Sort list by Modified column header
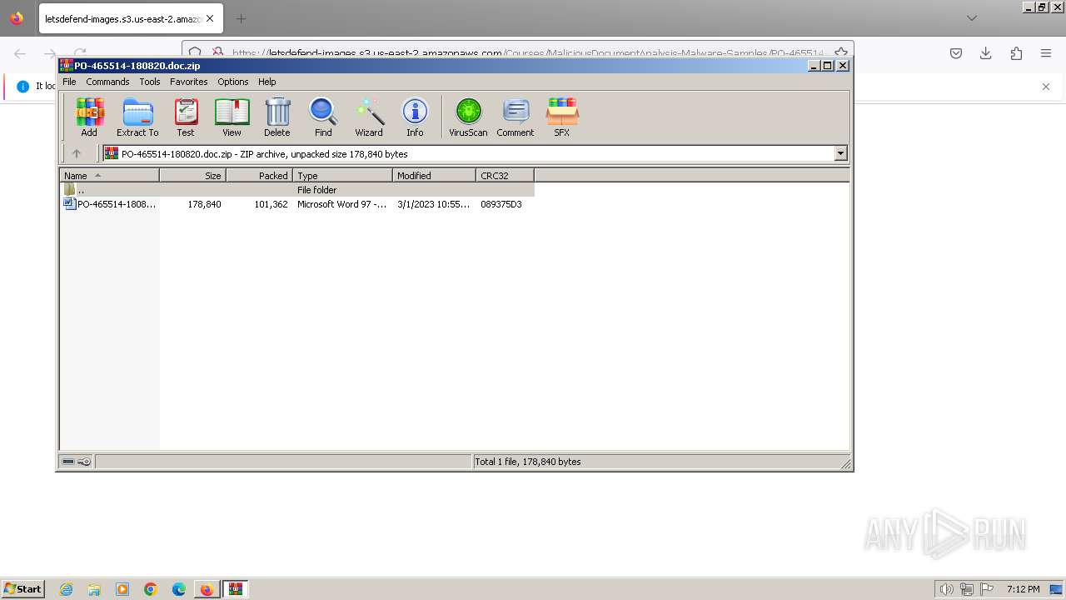The width and height of the screenshot is (1066, 600). point(434,175)
